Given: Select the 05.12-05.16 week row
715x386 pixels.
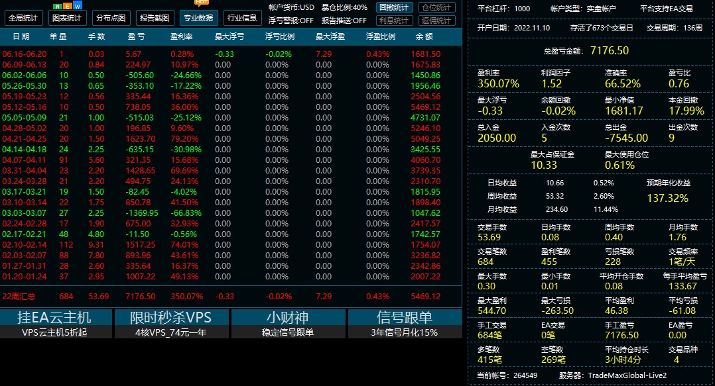Looking at the screenshot, I should point(231,107).
